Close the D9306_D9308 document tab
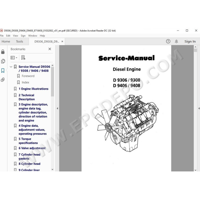200x200 pixels. click(x=62, y=41)
